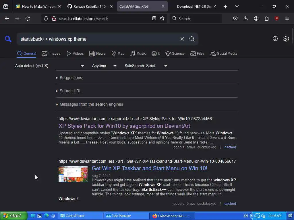Switch to the General search category
Screen dimensions: 294x220
point(26,54)
